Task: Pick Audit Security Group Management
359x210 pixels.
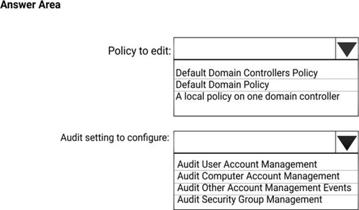Action: [249, 200]
